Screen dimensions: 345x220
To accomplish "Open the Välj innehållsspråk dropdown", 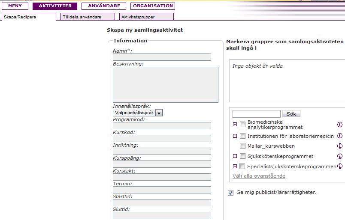I will coord(138,113).
